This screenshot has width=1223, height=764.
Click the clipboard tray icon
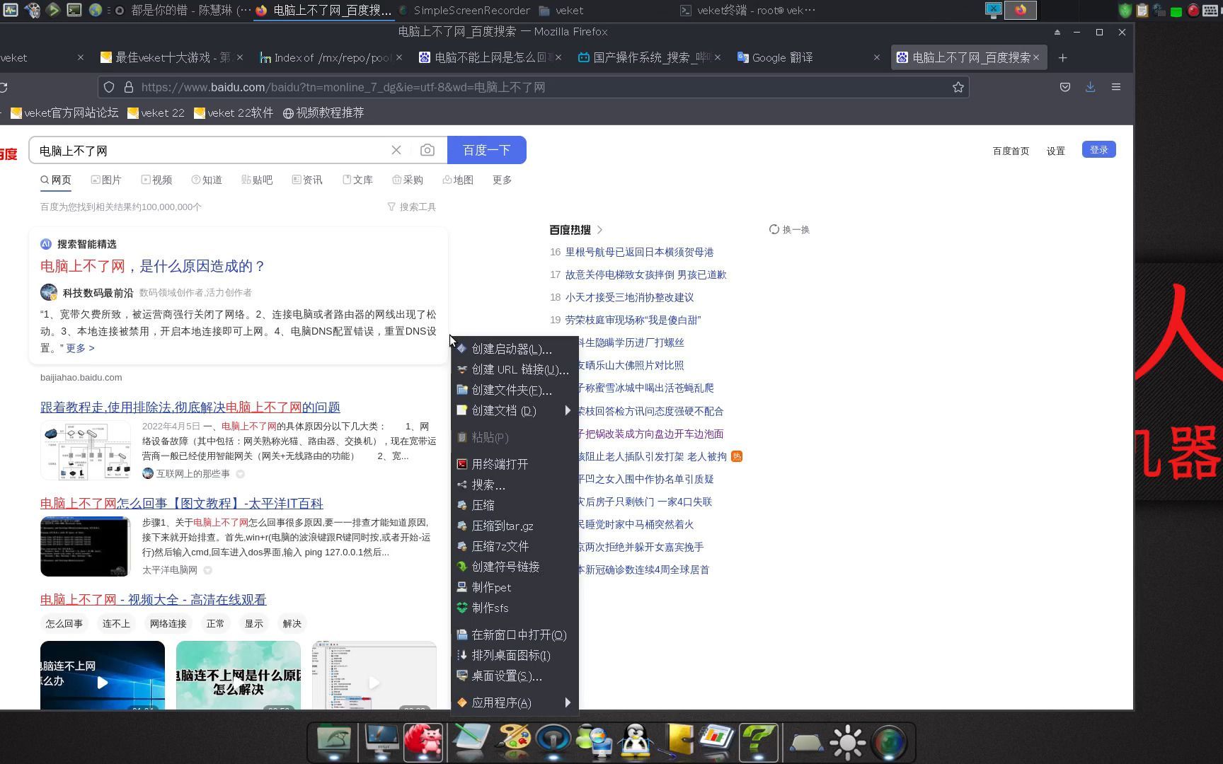click(x=1142, y=10)
